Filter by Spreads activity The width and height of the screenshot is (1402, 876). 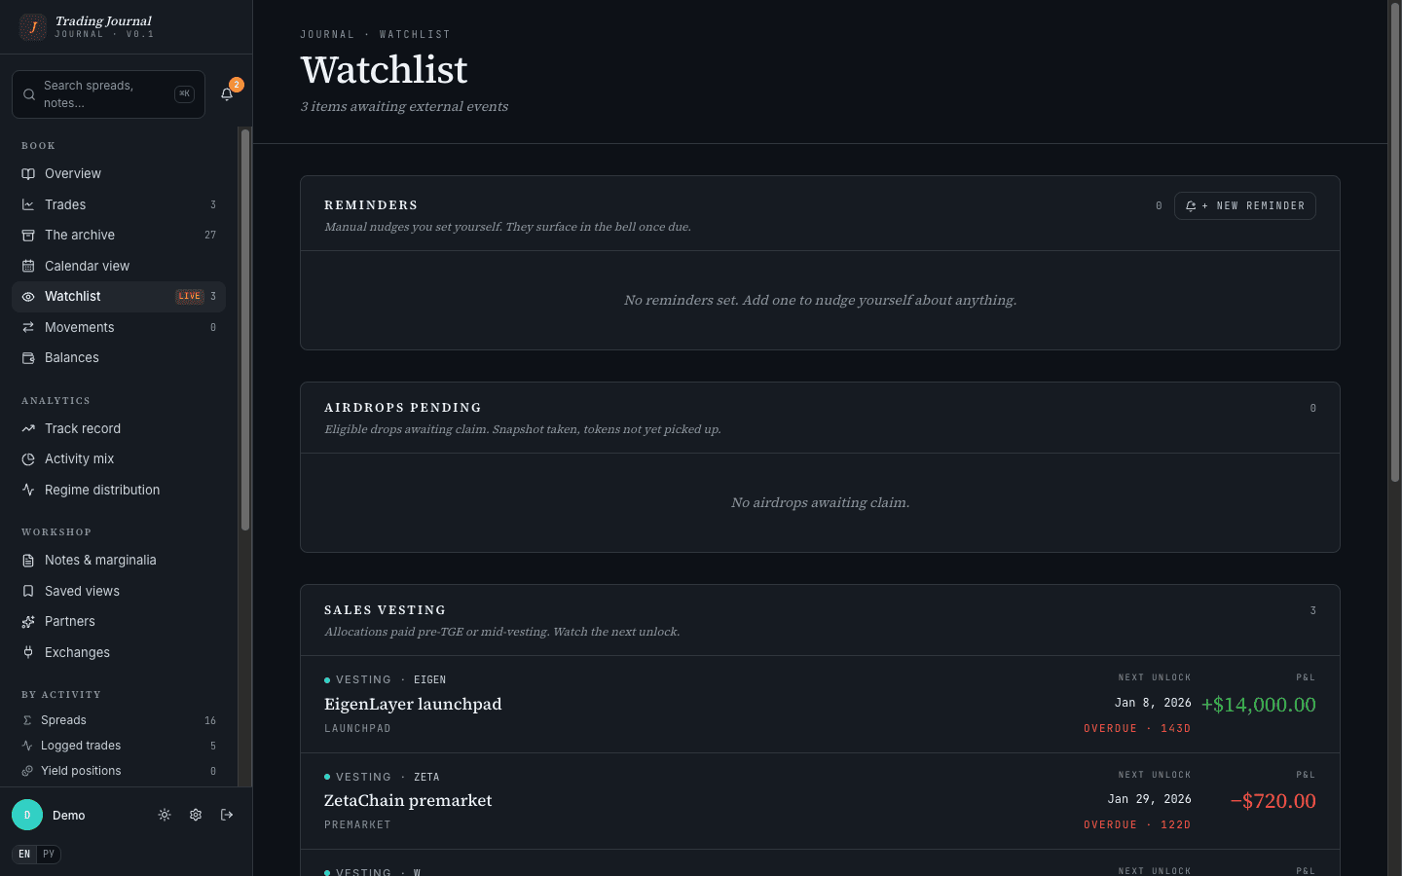click(119, 720)
